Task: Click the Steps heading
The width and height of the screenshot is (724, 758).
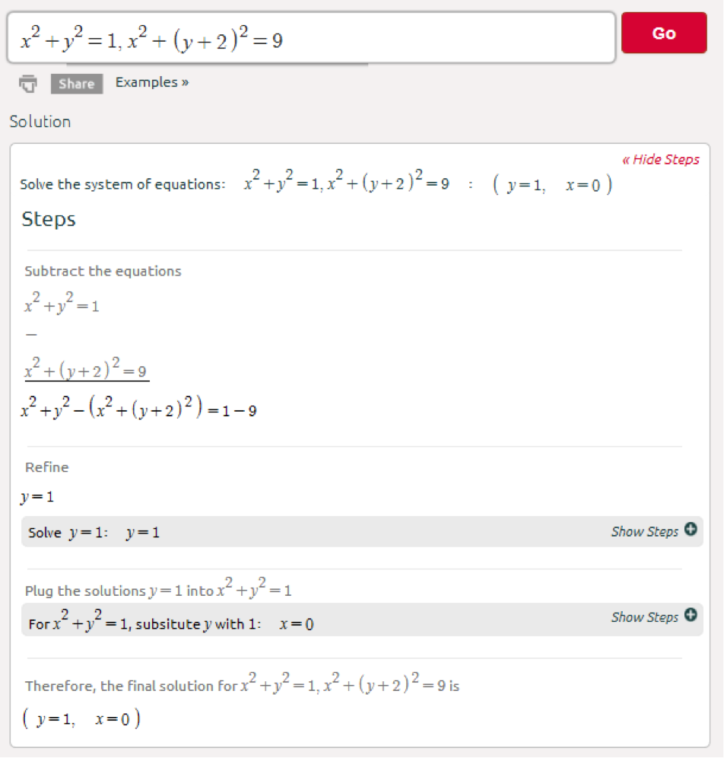Action: pos(49,219)
